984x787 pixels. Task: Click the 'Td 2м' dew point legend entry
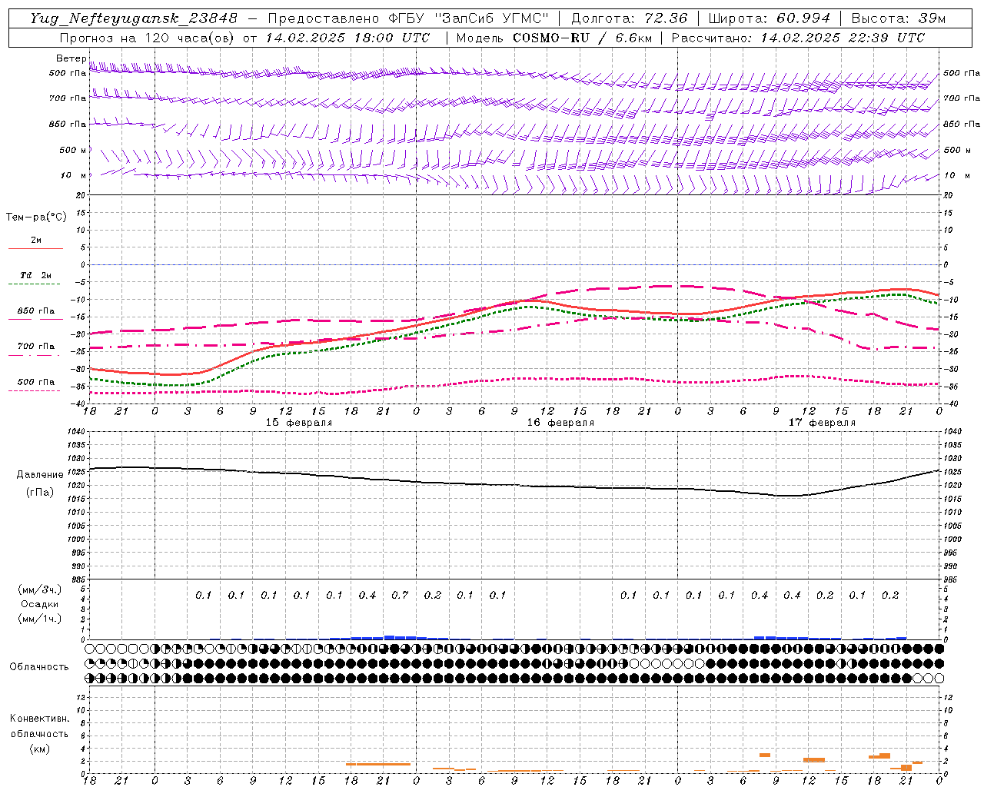pyautogui.click(x=36, y=275)
